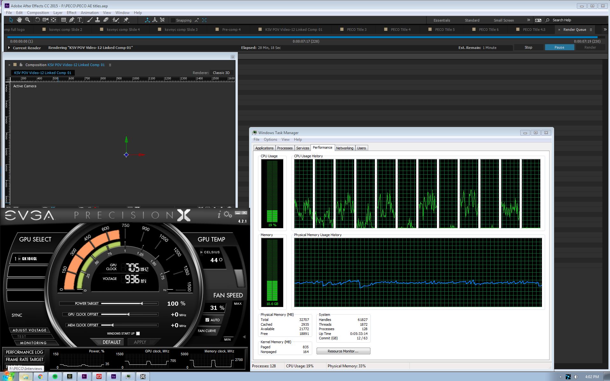Open the Composition menu
This screenshot has width=610, height=381.
(38, 12)
